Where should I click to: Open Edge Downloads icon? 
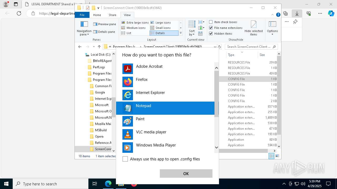tap(297, 13)
